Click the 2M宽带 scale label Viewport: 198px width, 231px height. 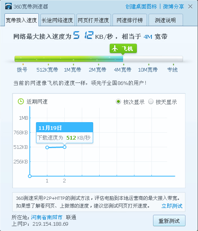coord(98,70)
